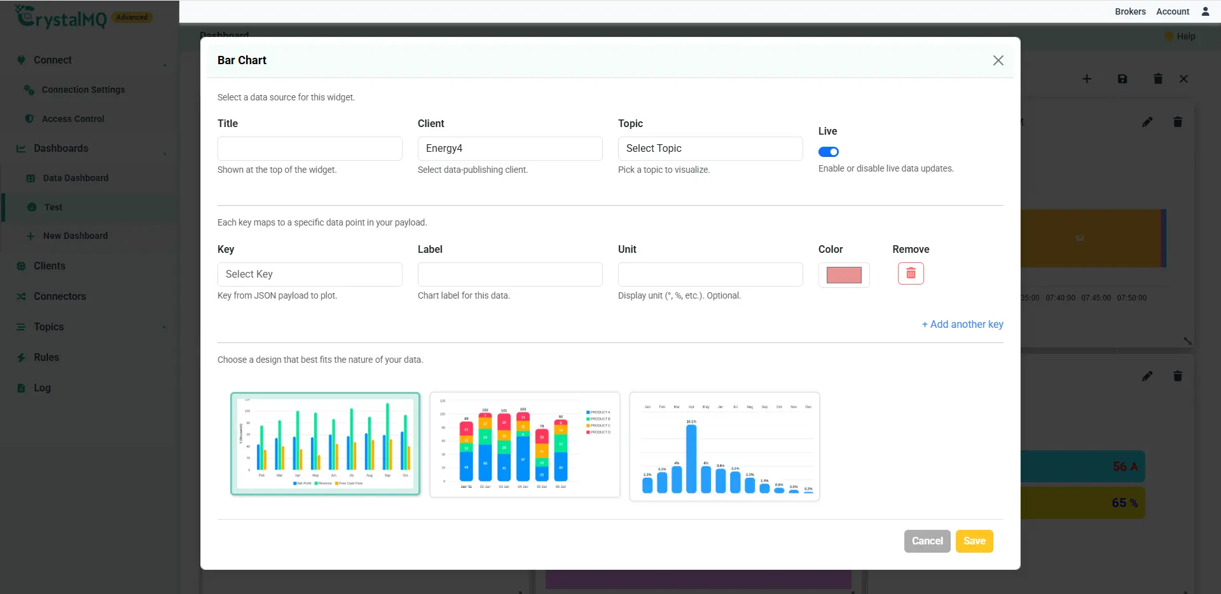The image size is (1221, 594).
Task: Click the Rules lightning bolt icon
Action: (x=22, y=358)
